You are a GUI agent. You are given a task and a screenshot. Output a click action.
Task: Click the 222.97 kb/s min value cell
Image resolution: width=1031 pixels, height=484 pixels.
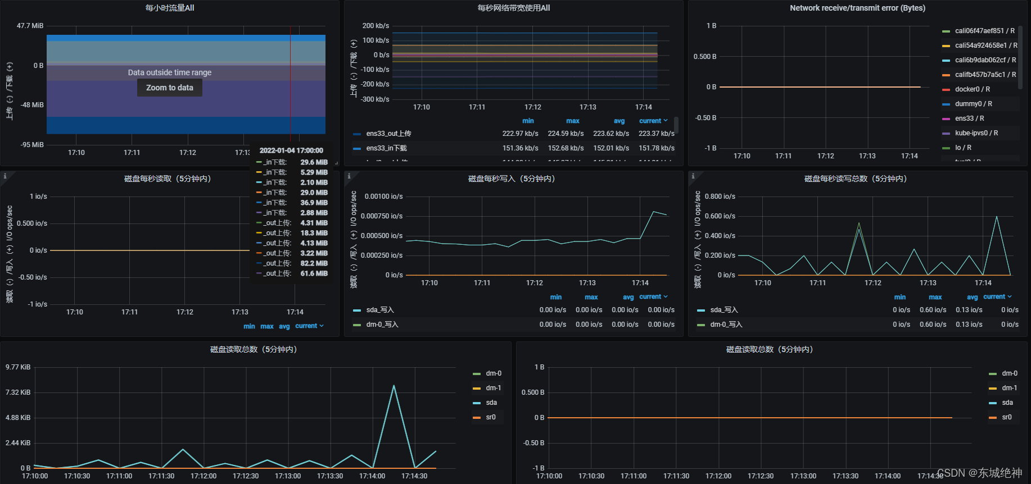click(x=521, y=134)
